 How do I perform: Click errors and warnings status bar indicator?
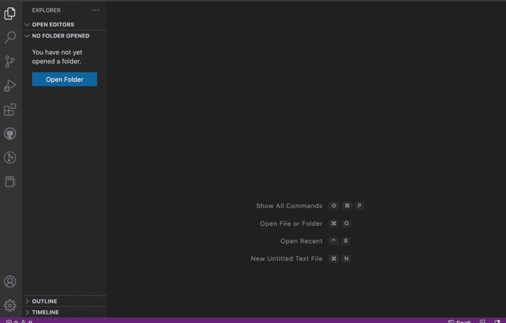point(19,322)
